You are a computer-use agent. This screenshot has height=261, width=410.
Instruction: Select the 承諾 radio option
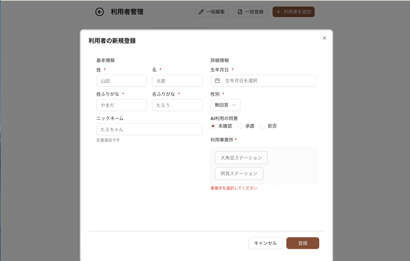pyautogui.click(x=240, y=126)
